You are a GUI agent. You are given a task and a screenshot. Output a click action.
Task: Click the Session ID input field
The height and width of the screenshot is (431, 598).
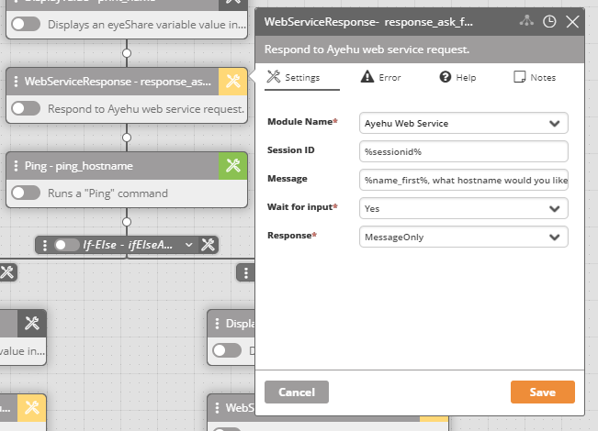click(x=463, y=151)
